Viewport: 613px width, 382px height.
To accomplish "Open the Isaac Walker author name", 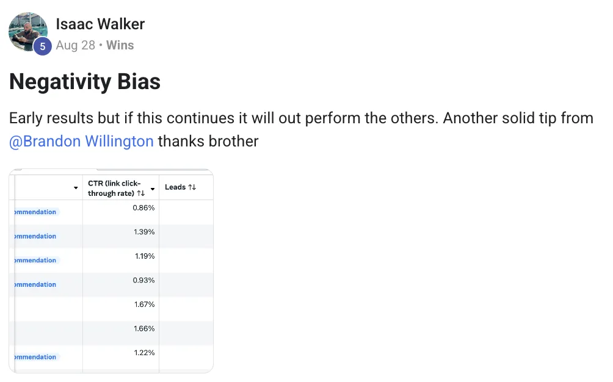I will tap(100, 24).
